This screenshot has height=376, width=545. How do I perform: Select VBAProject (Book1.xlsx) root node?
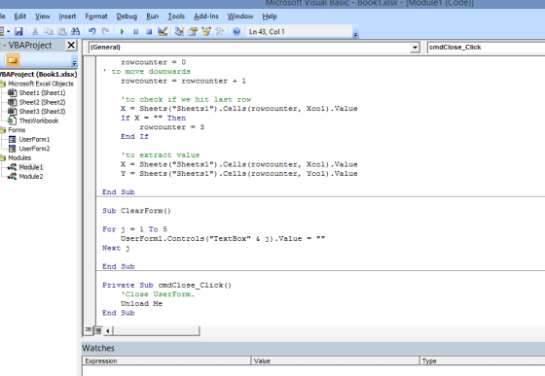point(38,74)
